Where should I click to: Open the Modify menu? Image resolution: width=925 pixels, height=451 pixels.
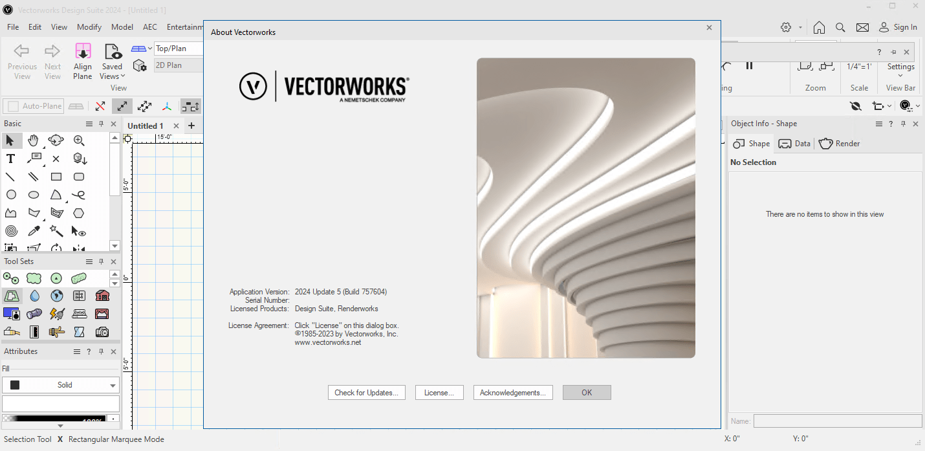(89, 27)
